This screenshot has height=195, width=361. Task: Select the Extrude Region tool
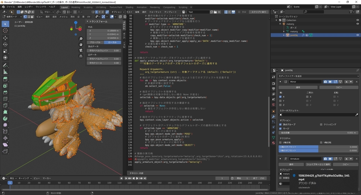tap(5, 79)
